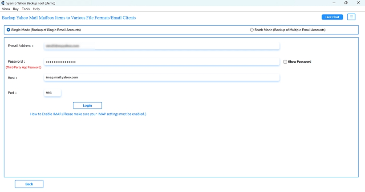The height and width of the screenshot is (192, 365).
Task: Focus the Host field showing imap.mail.yahoo.com
Action: tap(162, 77)
